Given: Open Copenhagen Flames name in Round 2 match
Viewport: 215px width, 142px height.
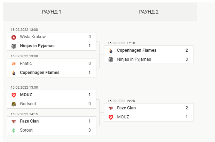Looking at the screenshot, I should [137, 50].
